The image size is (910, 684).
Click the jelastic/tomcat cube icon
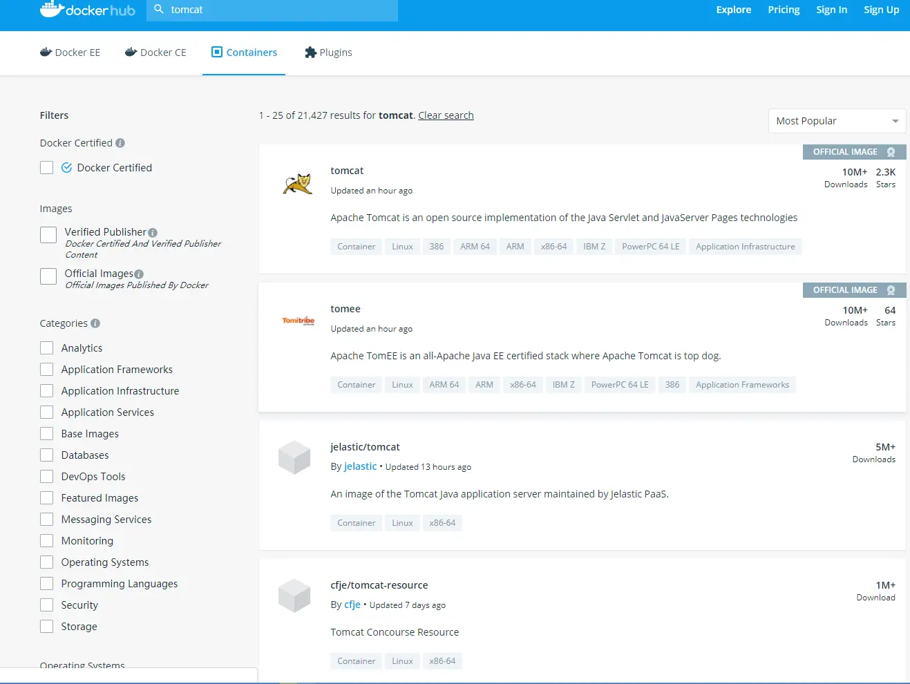tap(294, 457)
